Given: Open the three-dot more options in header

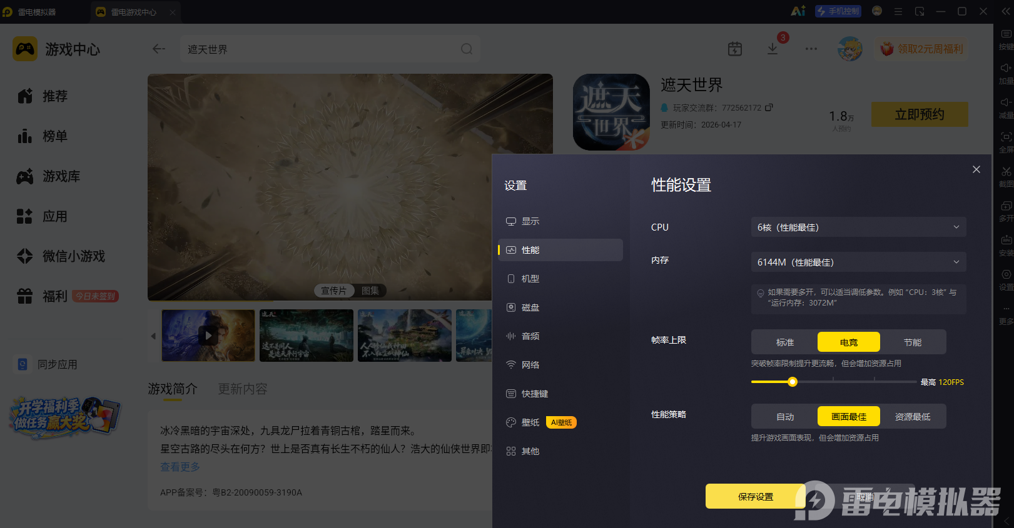Looking at the screenshot, I should (811, 49).
